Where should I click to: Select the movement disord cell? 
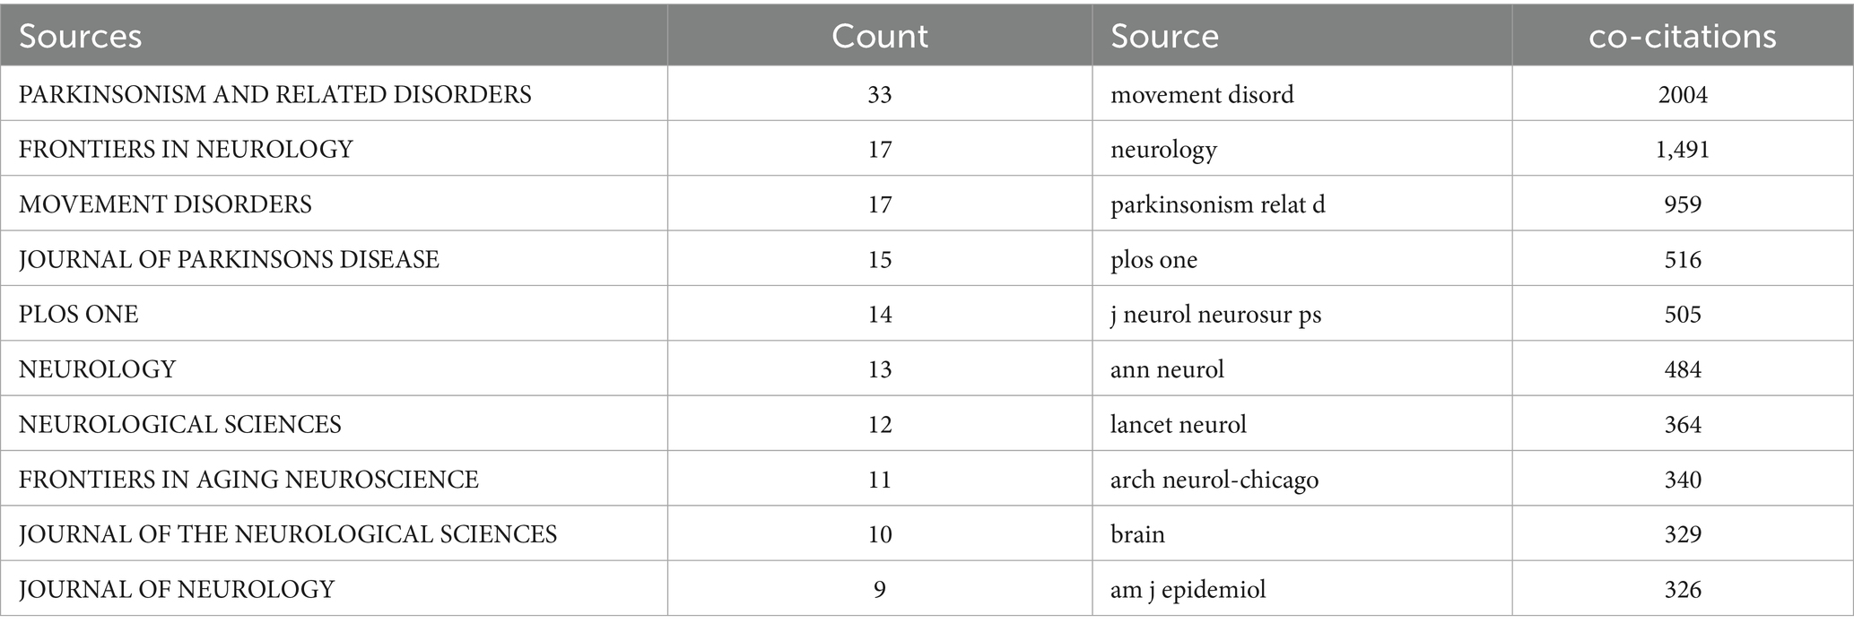tap(1202, 94)
